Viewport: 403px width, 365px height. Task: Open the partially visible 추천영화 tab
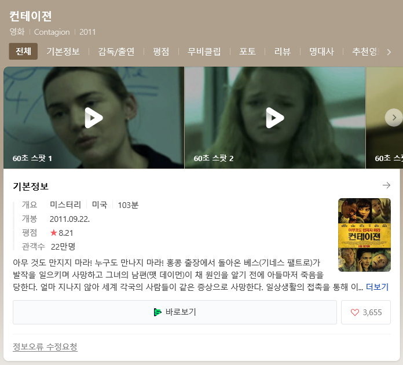coord(365,52)
